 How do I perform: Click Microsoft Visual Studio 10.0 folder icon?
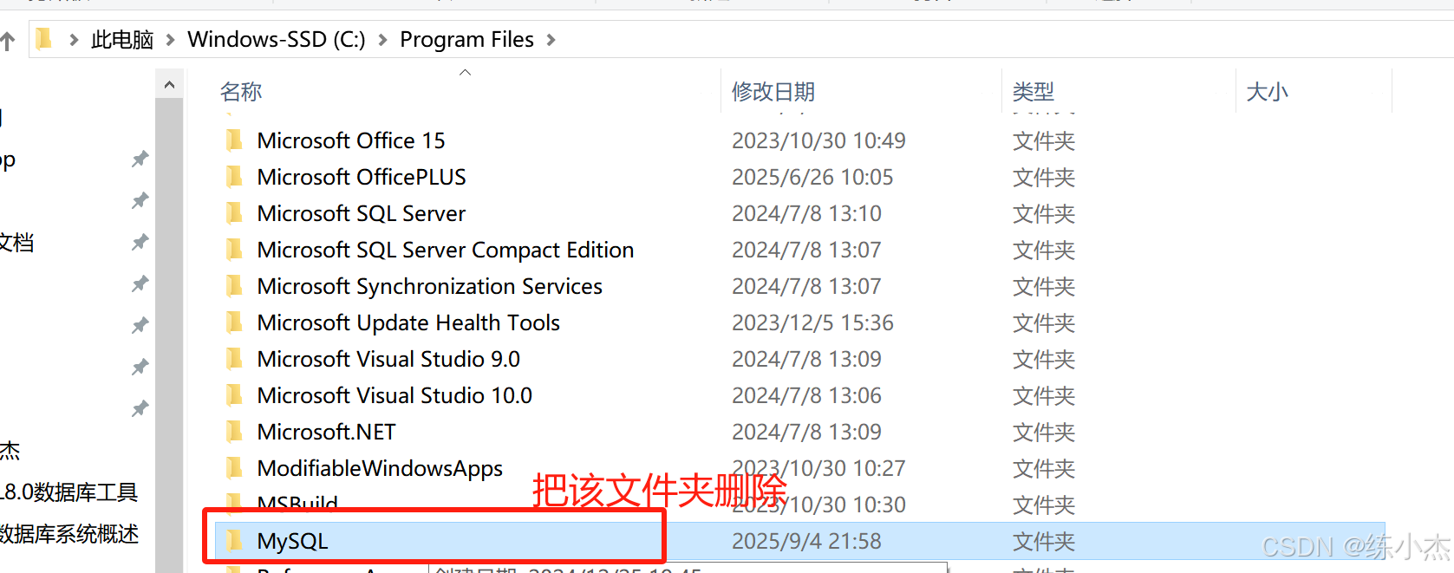point(234,395)
